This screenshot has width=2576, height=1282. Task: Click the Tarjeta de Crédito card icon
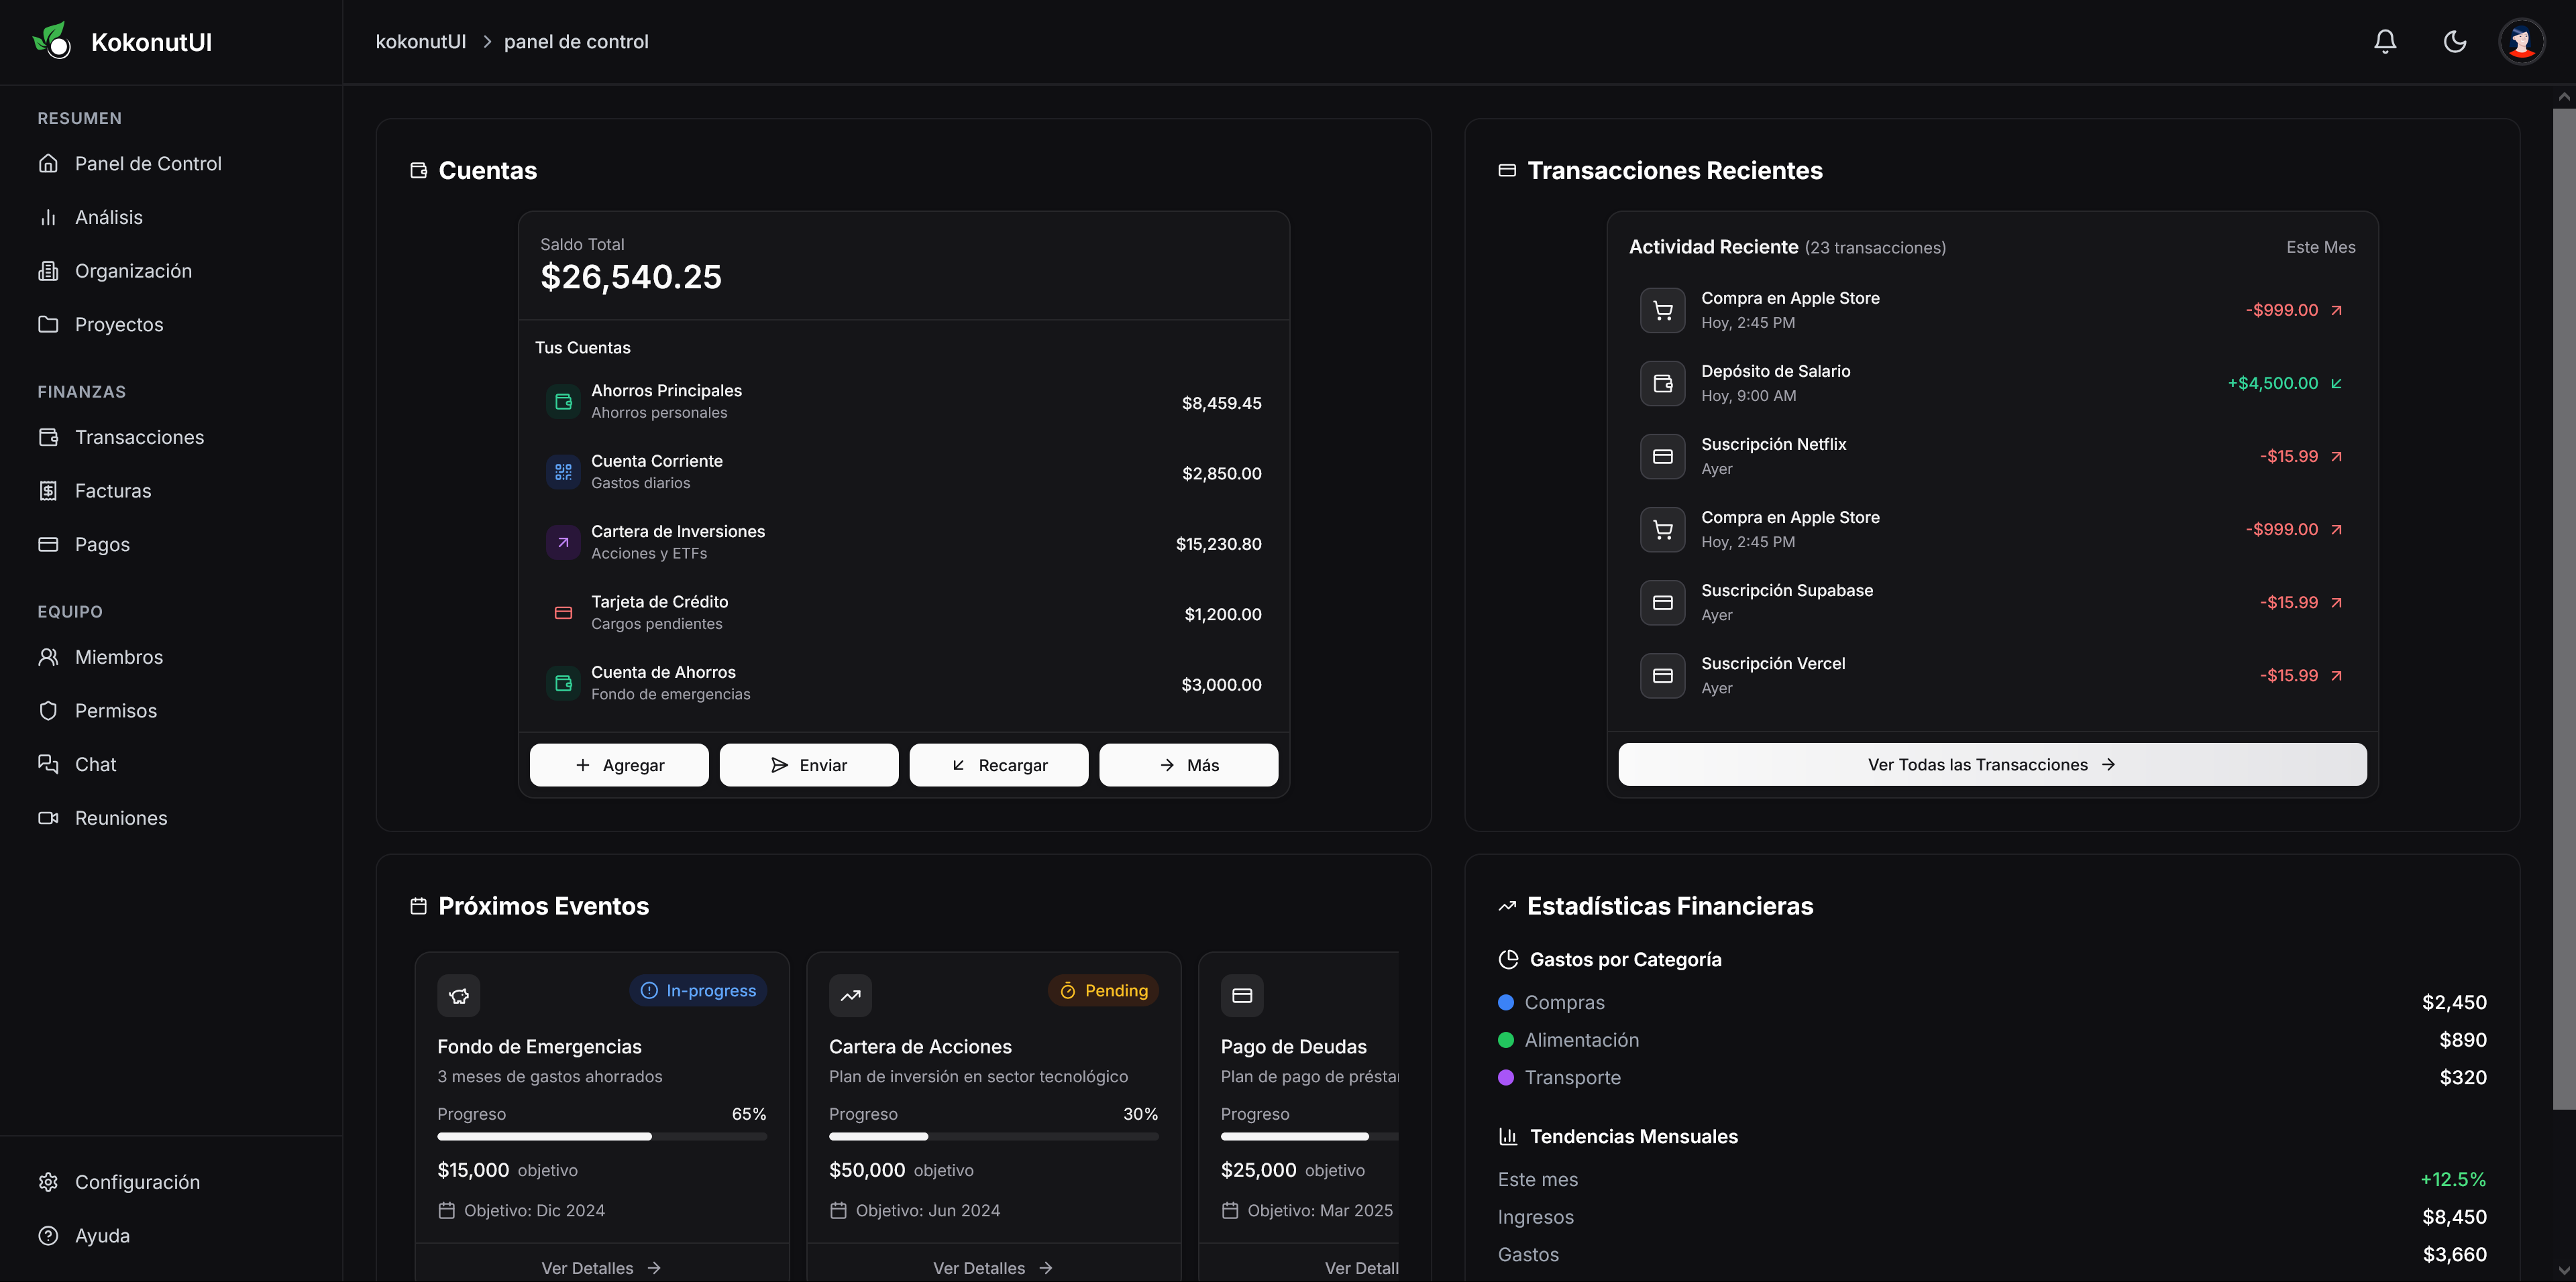[x=563, y=613]
